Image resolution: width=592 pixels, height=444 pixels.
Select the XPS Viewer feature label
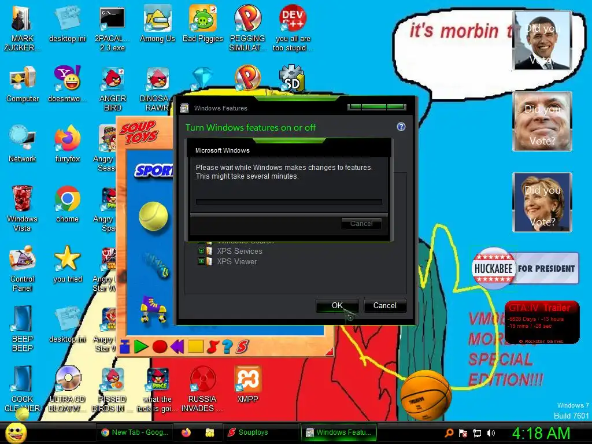(236, 262)
